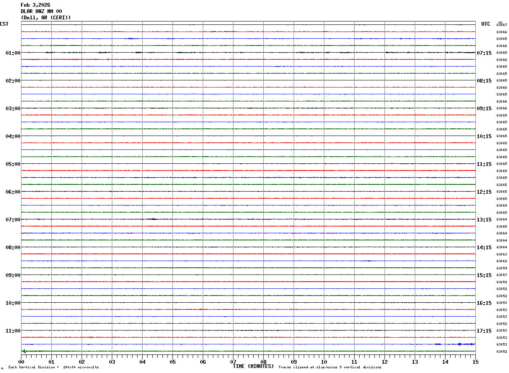Click the Feb 3,2026 date header
Image resolution: width=509 pixels, height=373 pixels.
coord(35,5)
